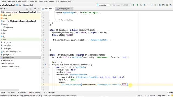Select the fonts folder in project tree
173x97 pixels.
[x=5, y=30]
